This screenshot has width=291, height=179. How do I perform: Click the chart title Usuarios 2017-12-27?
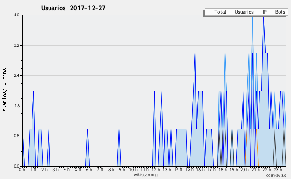pos(73,8)
